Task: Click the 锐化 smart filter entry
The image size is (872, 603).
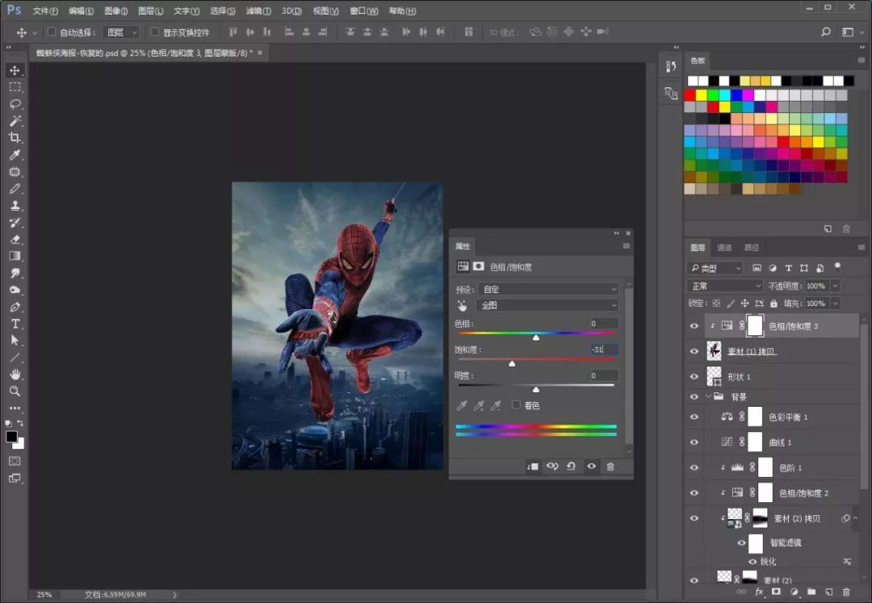Action: click(x=768, y=561)
